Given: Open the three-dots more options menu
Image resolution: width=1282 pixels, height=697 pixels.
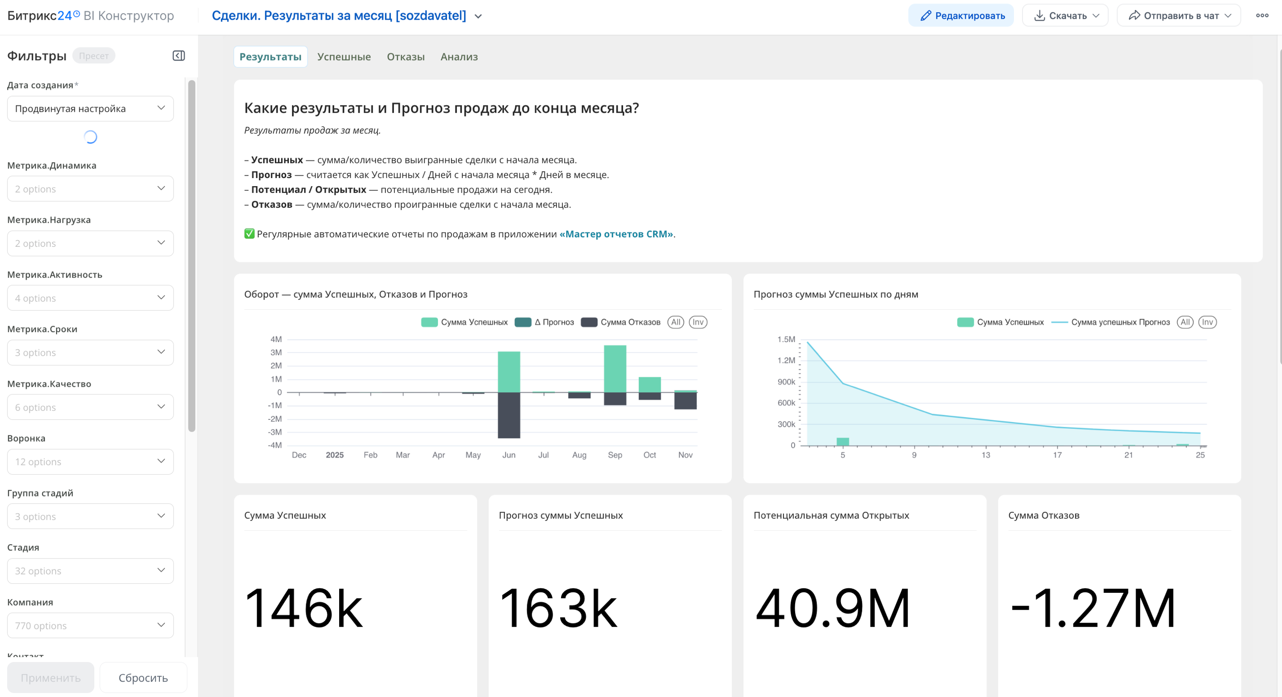Looking at the screenshot, I should (1262, 16).
